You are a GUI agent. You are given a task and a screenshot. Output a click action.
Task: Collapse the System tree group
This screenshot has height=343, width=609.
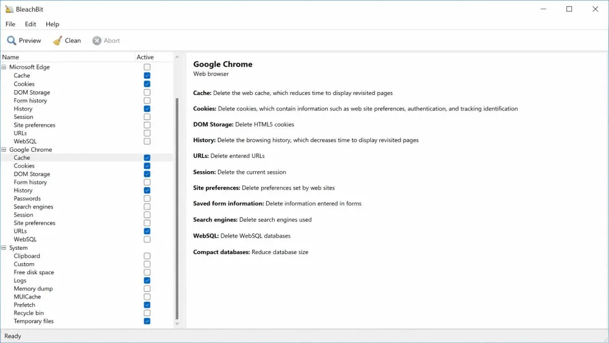point(4,248)
